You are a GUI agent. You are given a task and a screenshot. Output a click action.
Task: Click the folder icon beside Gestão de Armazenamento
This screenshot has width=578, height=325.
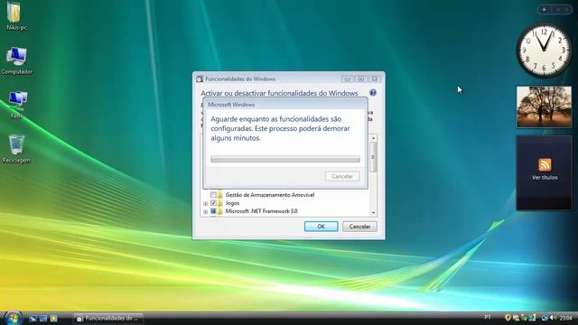click(220, 195)
